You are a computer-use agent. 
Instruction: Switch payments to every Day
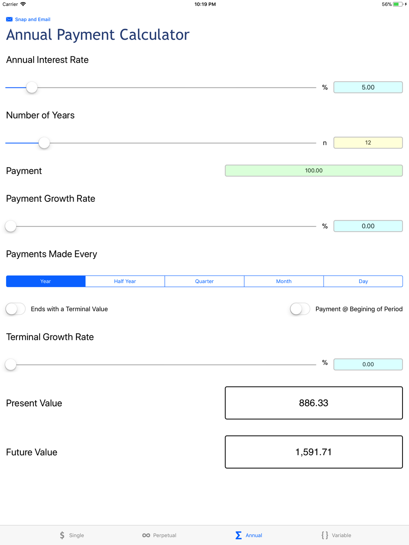(x=363, y=281)
